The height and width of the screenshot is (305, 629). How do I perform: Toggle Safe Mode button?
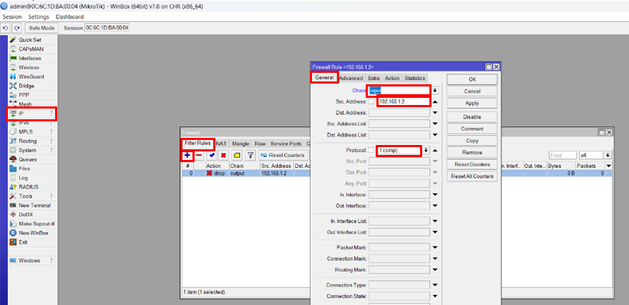tap(42, 28)
